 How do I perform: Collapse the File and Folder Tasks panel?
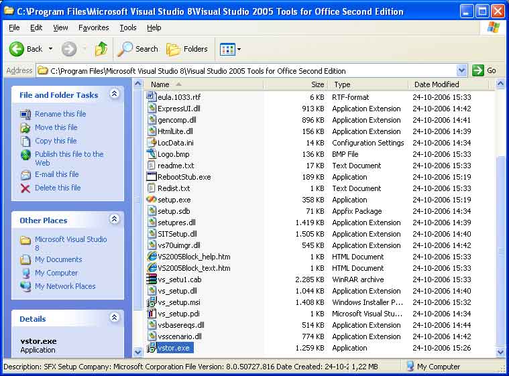114,94
